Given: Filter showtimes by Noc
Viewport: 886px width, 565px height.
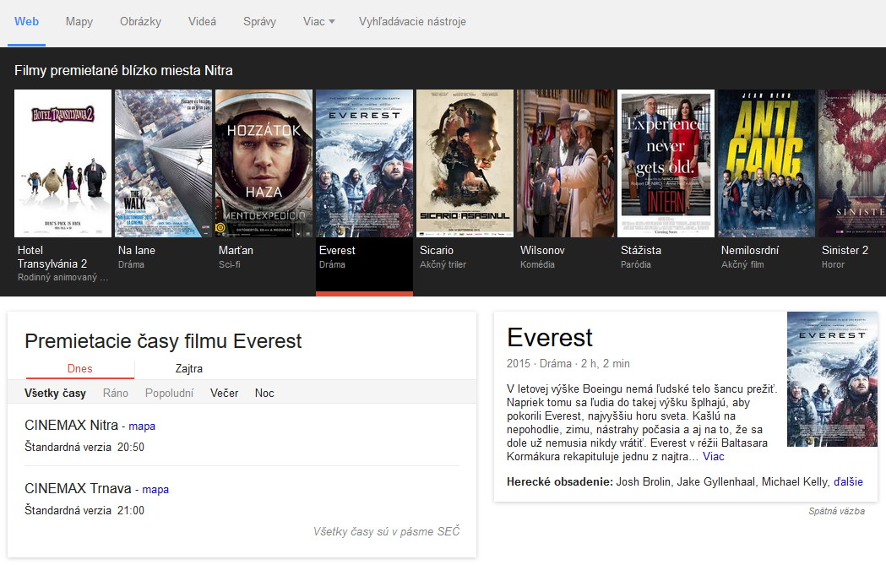Looking at the screenshot, I should point(264,394).
